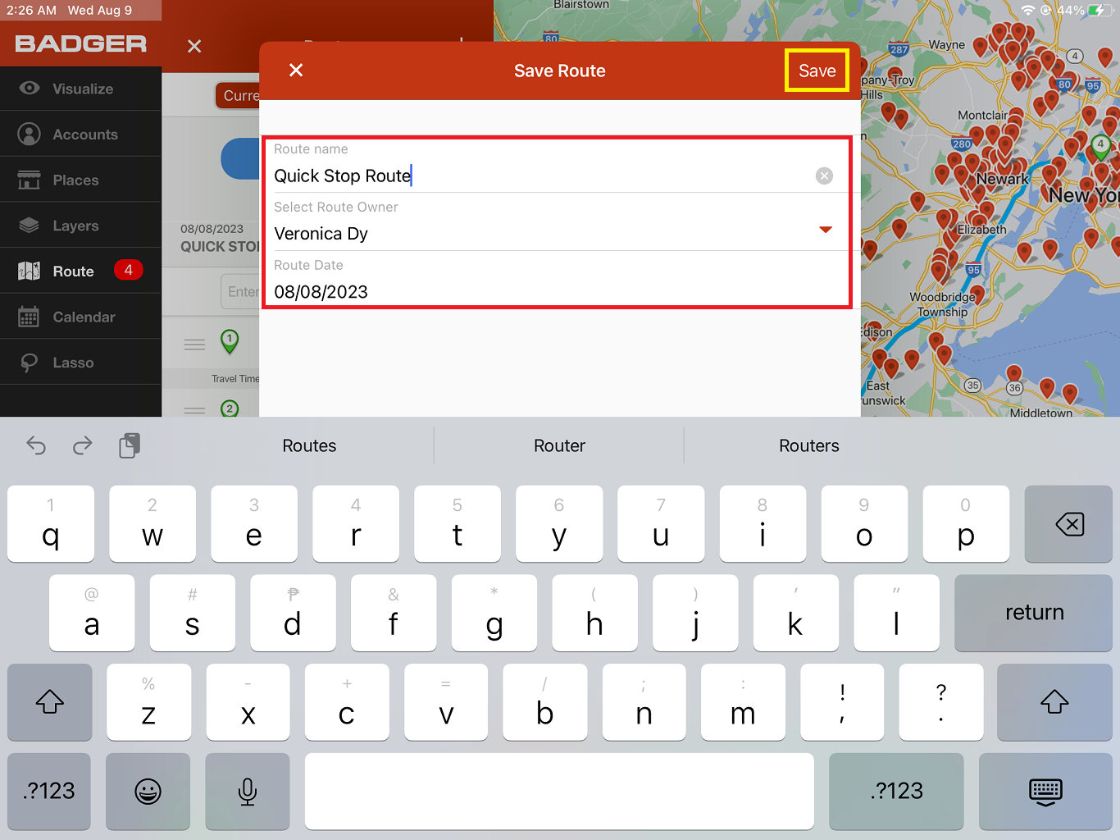Viewport: 1120px width, 840px height.
Task: Tap the keyboard backspace key
Action: pyautogui.click(x=1069, y=523)
